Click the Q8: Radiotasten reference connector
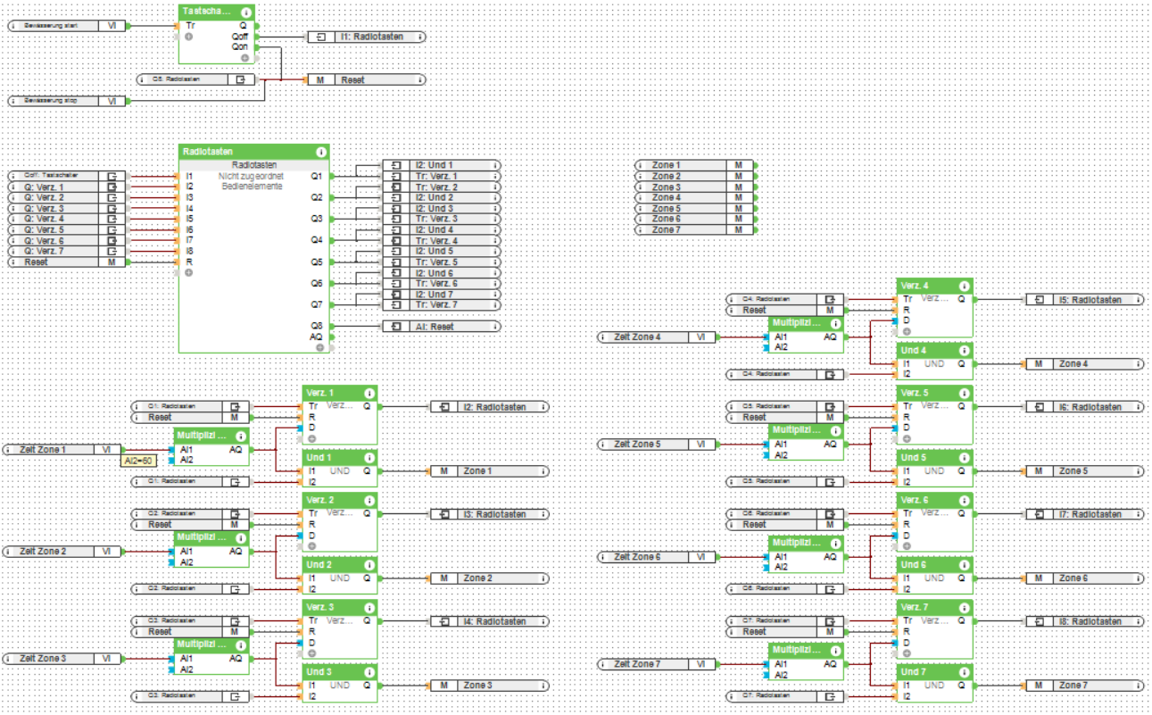The image size is (1152, 715). (196, 79)
